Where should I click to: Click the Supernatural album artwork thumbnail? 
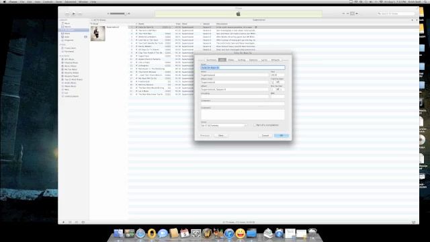[x=98, y=34]
